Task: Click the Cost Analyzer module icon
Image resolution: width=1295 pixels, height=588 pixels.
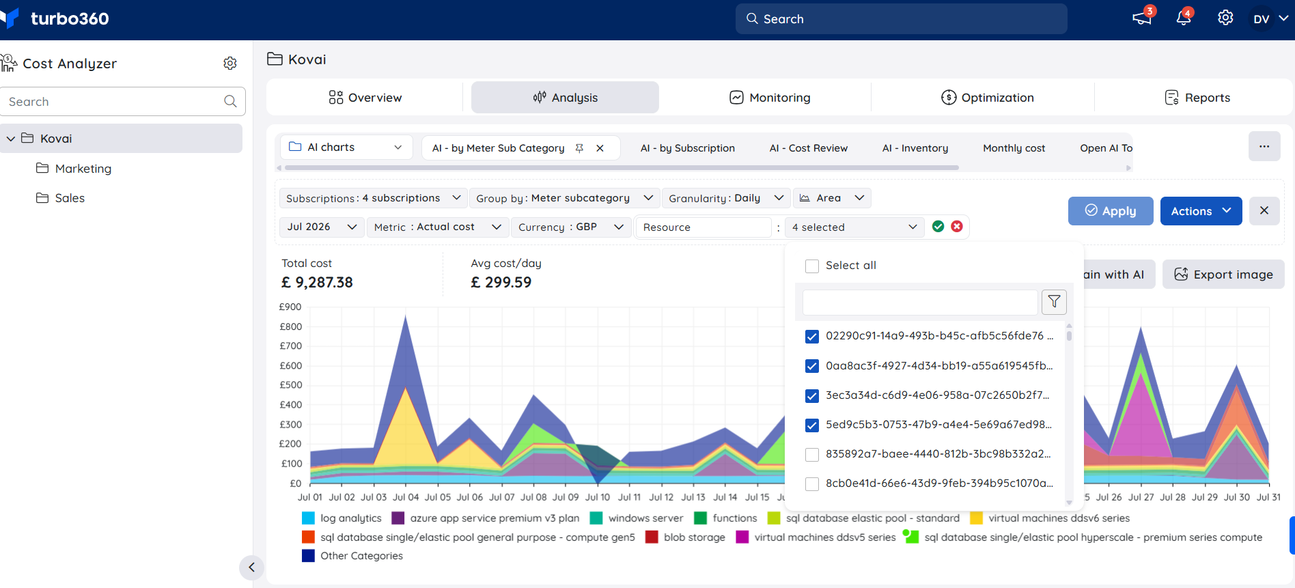Action: (9, 64)
